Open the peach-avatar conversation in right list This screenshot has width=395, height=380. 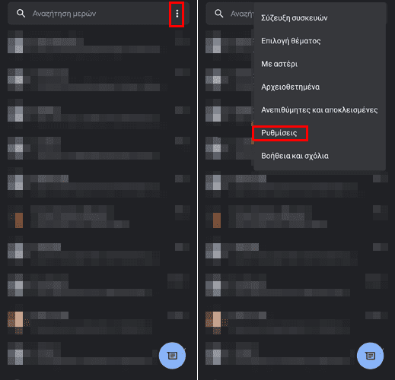pos(297,321)
